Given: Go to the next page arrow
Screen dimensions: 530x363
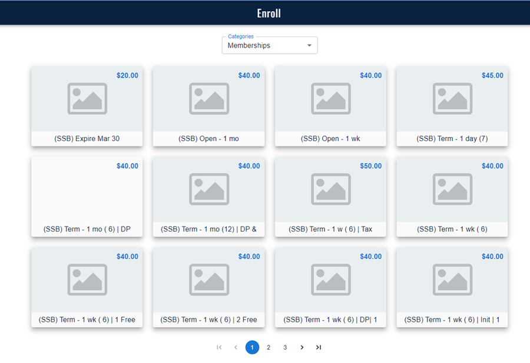Looking at the screenshot, I should point(302,347).
